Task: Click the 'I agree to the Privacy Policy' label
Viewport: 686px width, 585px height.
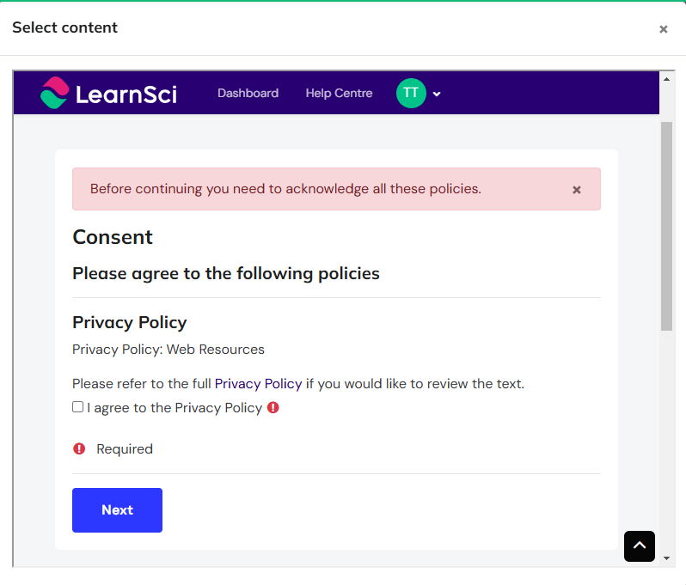Action: pos(174,408)
